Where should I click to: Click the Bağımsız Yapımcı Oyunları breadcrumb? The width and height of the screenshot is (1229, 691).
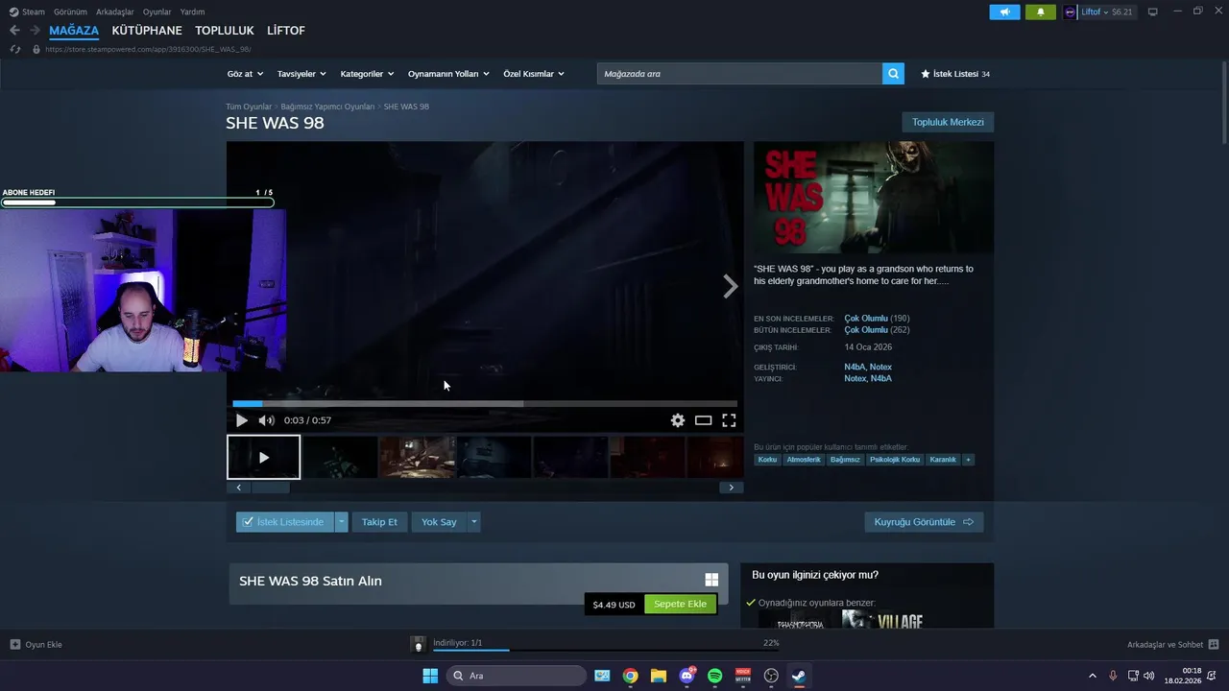(327, 107)
